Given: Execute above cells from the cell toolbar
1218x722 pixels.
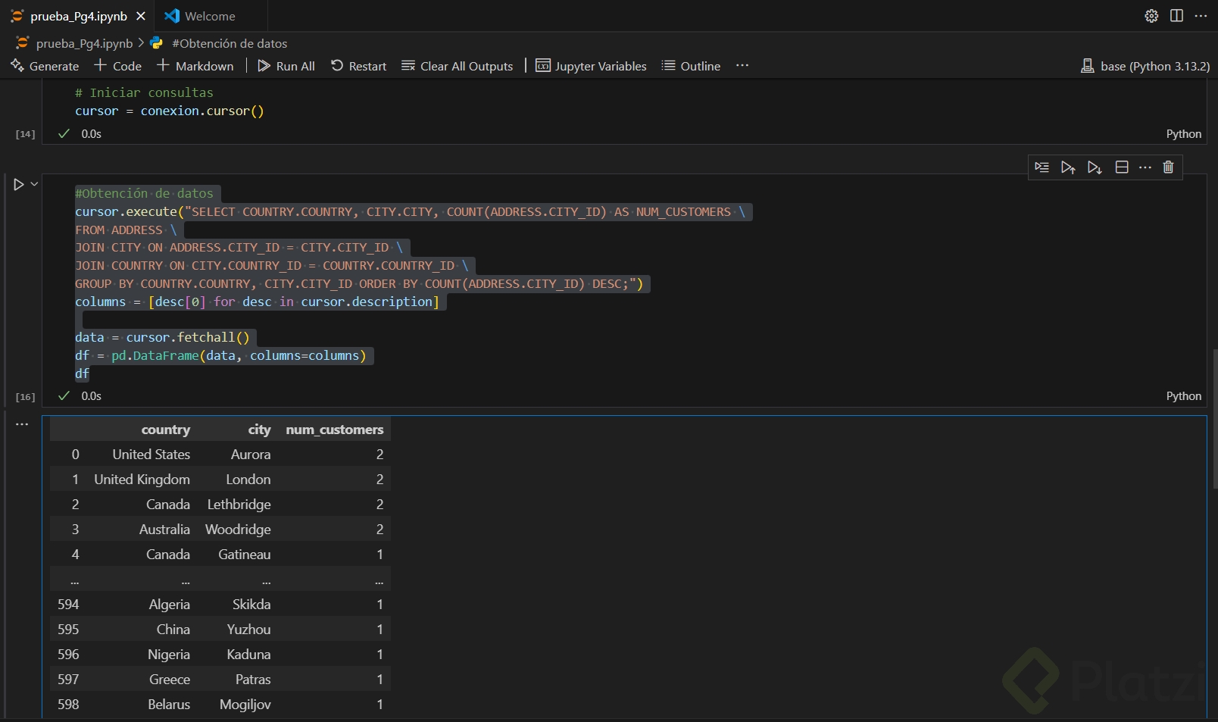Looking at the screenshot, I should click(1068, 167).
